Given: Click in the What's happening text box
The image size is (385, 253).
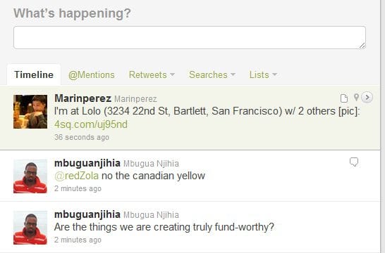Looking at the screenshot, I should click(x=190, y=38).
